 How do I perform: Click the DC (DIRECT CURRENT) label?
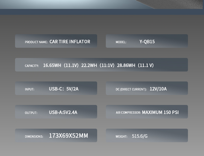click(131, 89)
